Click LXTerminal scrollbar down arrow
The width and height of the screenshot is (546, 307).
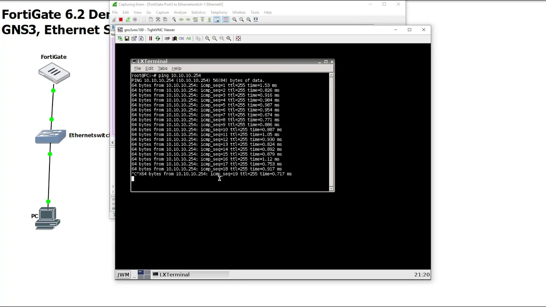coord(331,188)
